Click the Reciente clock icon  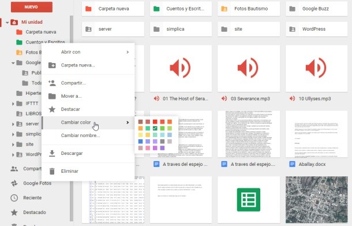(14, 198)
